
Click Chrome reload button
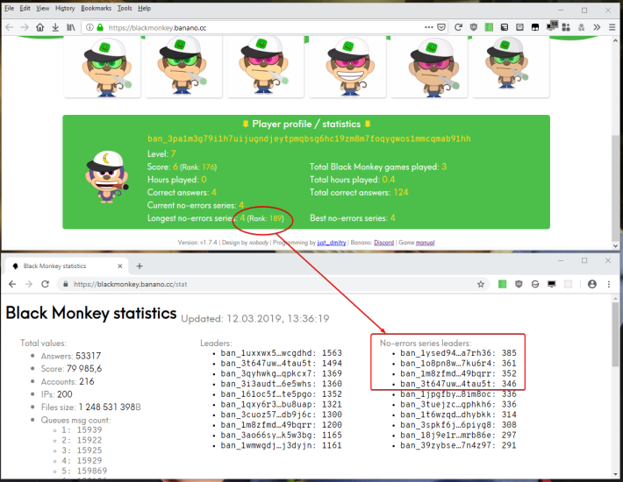pos(46,284)
